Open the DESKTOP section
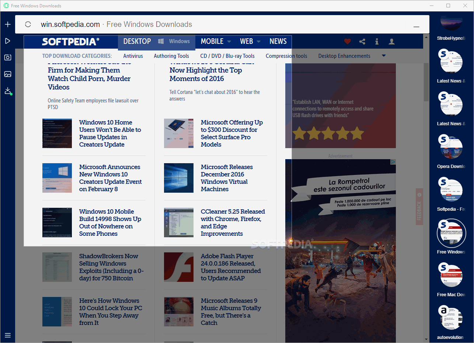The height and width of the screenshot is (343, 474). pyautogui.click(x=137, y=41)
